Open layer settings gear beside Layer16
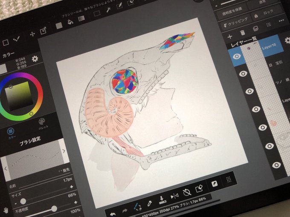 [x=287, y=40]
